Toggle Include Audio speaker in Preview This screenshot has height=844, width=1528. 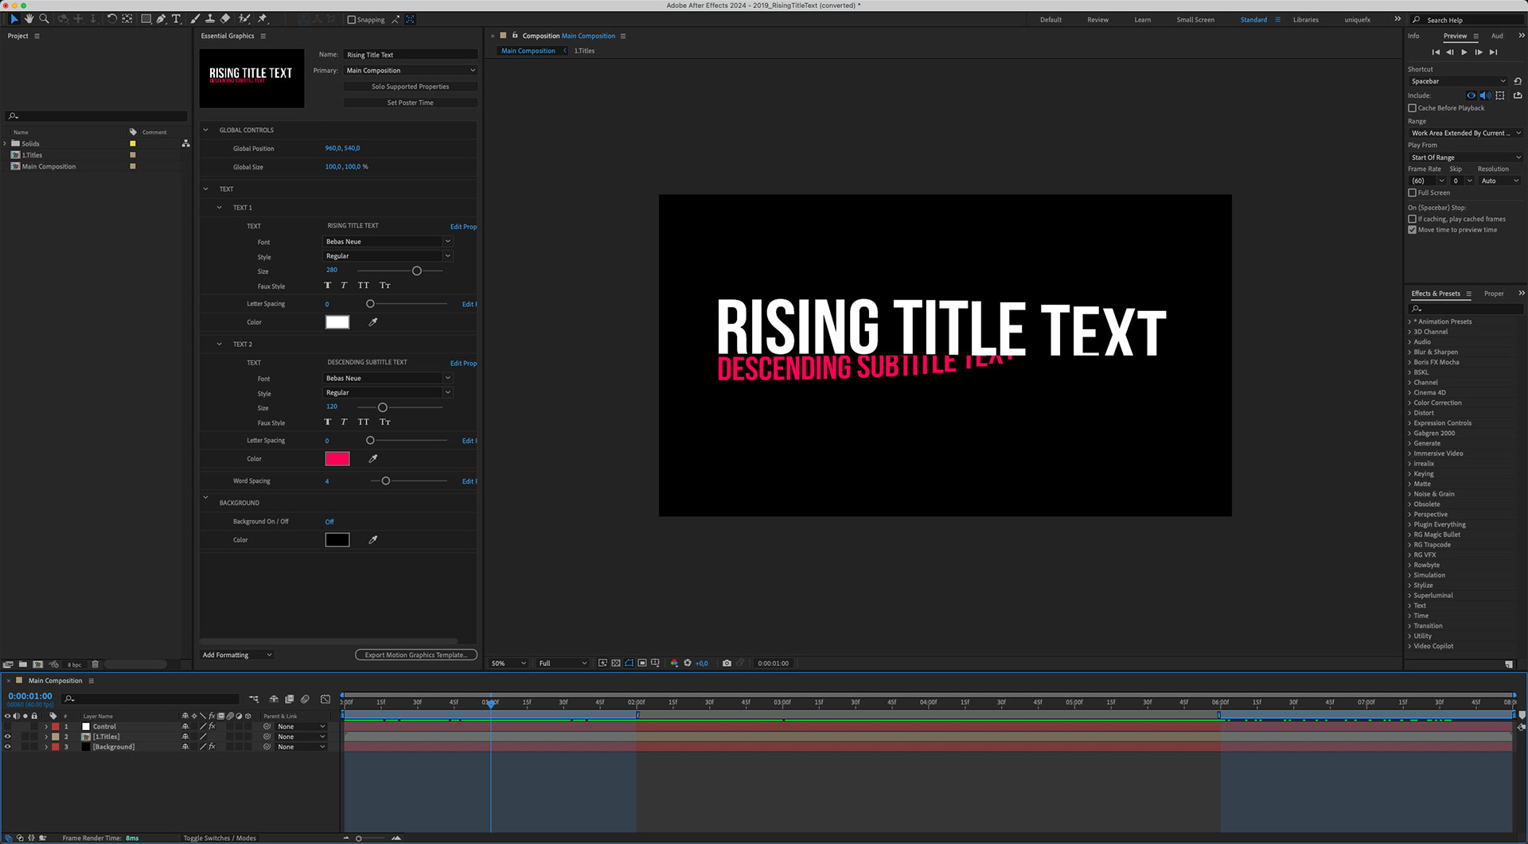(1485, 95)
